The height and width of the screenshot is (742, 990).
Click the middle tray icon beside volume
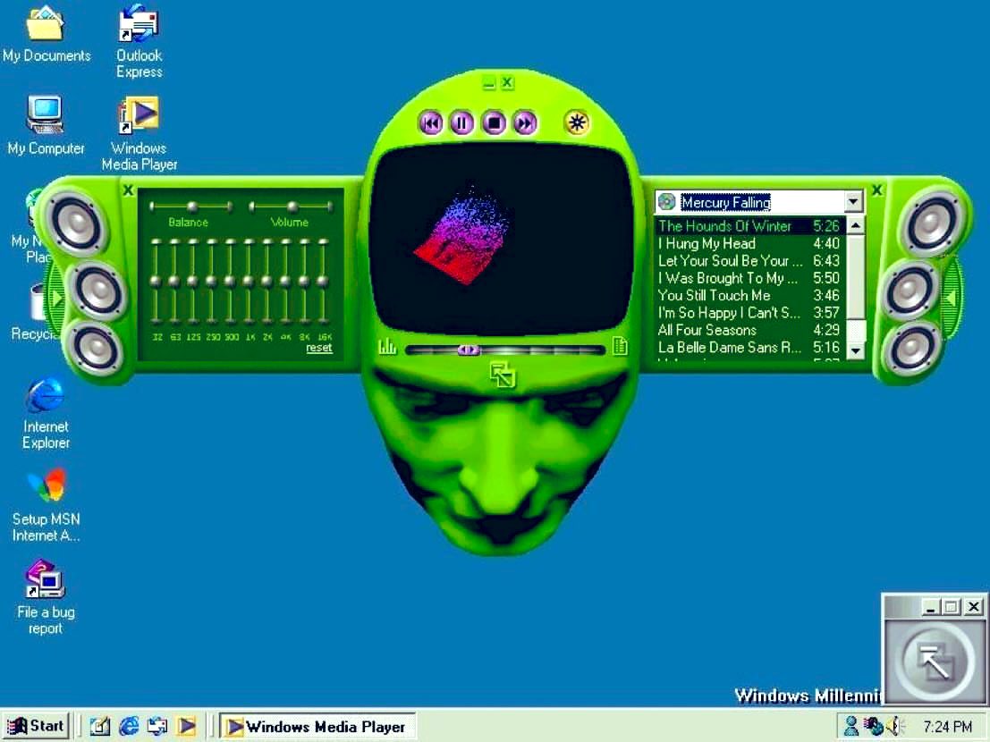click(874, 727)
